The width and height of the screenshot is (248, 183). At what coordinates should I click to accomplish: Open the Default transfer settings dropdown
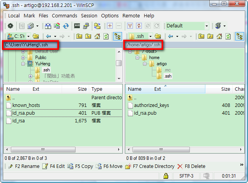[x=207, y=26]
